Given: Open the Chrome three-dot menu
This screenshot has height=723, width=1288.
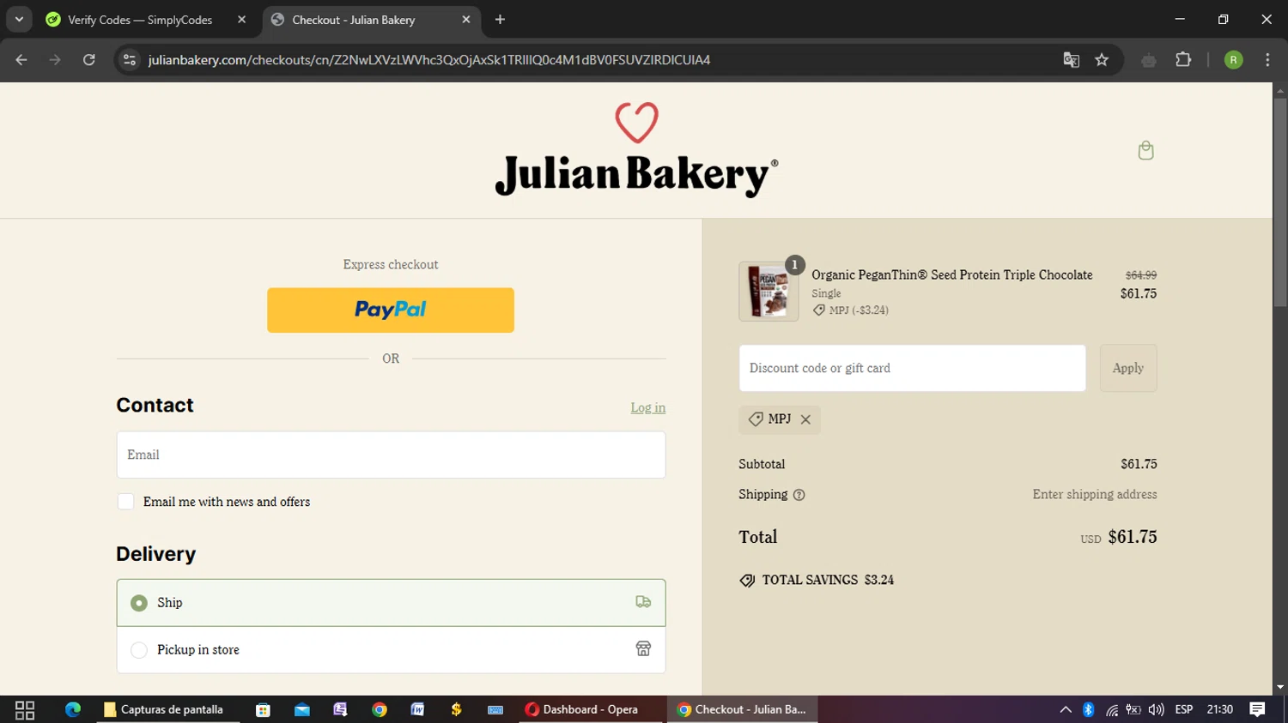Looking at the screenshot, I should pos(1267,60).
